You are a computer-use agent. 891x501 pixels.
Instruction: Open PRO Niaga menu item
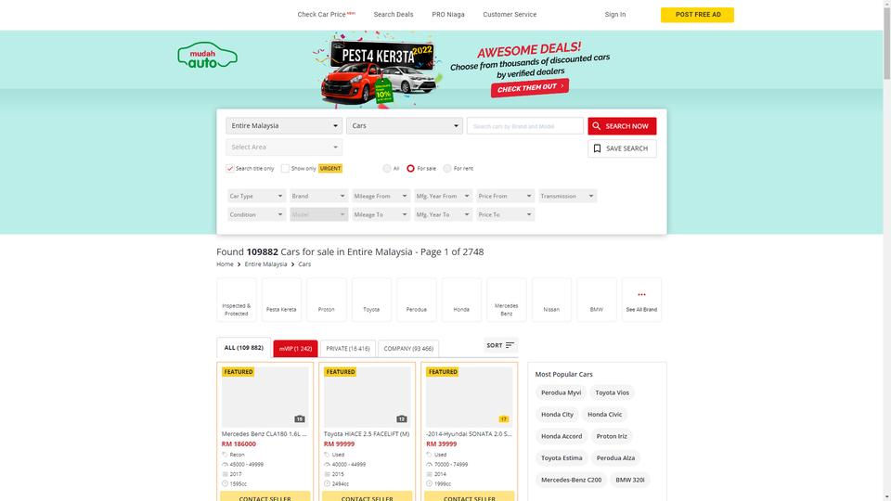click(x=447, y=14)
